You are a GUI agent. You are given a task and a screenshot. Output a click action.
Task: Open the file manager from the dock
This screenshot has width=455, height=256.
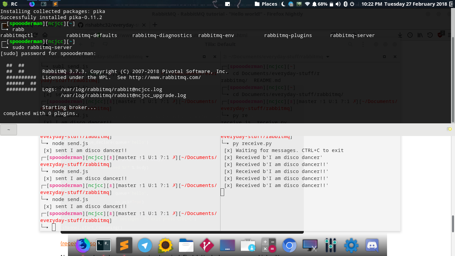[x=186, y=246]
